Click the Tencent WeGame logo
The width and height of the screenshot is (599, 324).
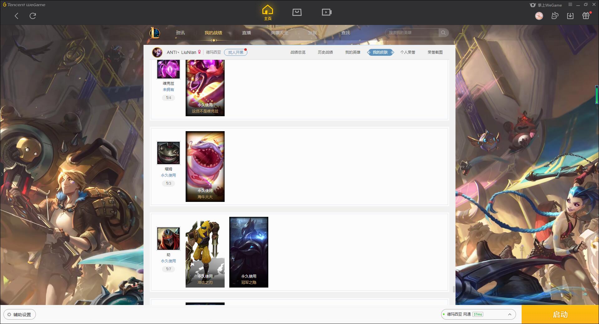24,5
